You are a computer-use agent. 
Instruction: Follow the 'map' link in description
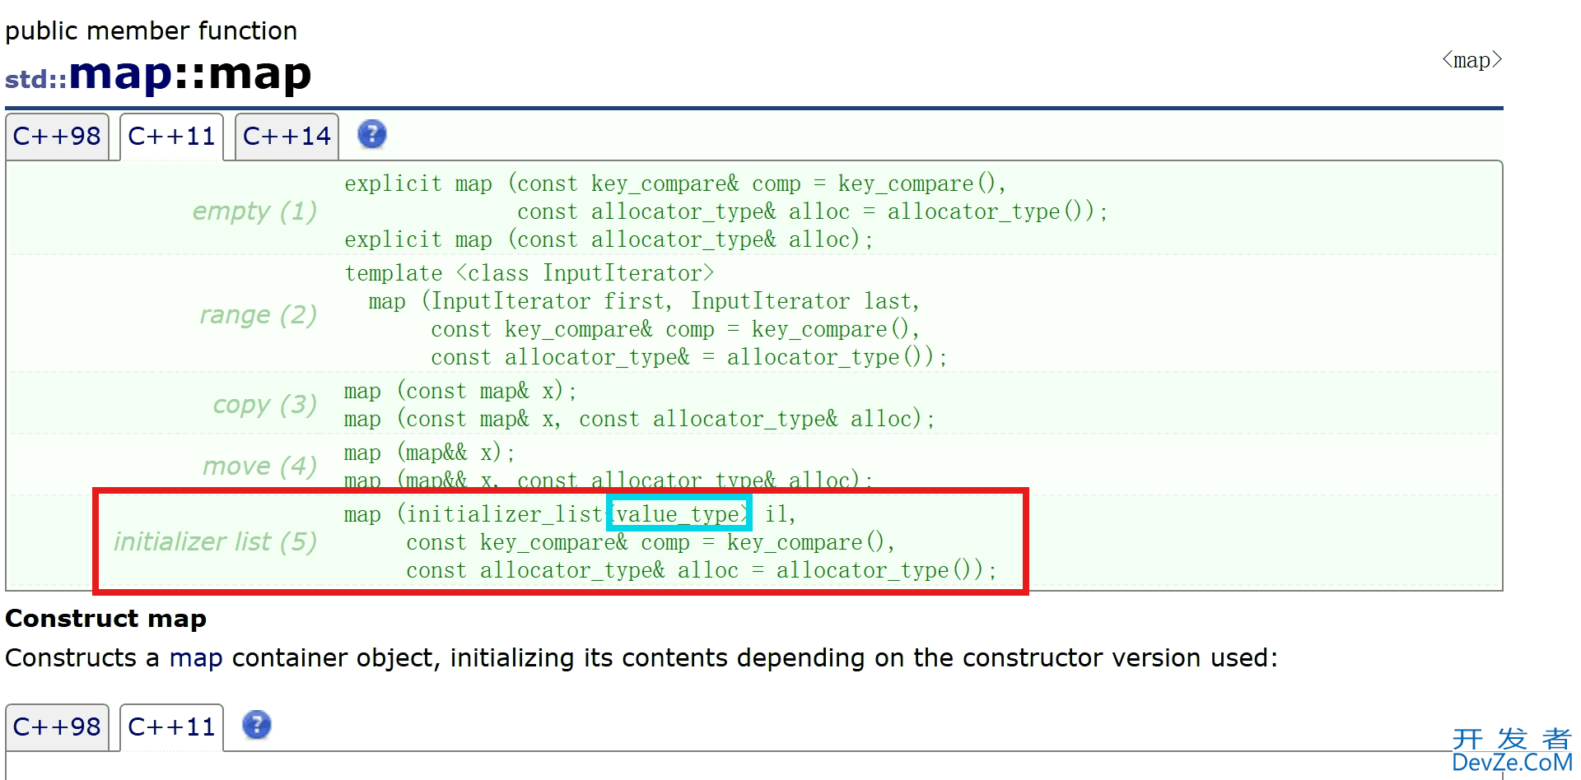click(x=196, y=658)
